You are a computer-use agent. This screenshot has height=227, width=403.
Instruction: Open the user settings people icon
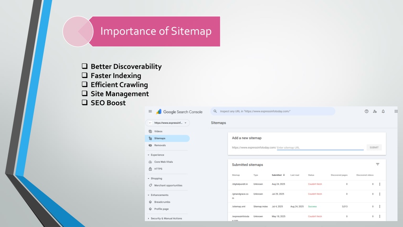[x=375, y=112]
